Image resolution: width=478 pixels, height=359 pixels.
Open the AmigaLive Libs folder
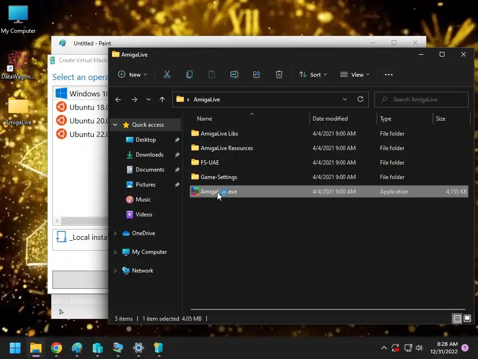(219, 133)
